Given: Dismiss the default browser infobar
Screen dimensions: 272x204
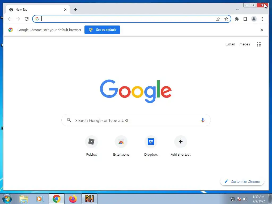Looking at the screenshot, I should click(x=262, y=30).
